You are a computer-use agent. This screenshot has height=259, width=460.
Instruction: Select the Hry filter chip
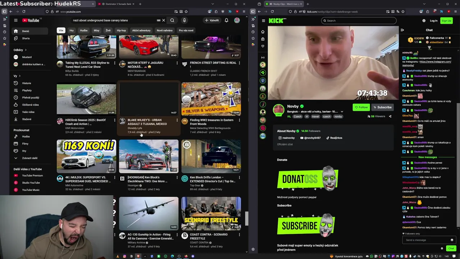72,31
